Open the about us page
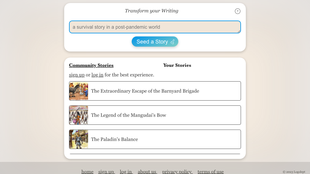The height and width of the screenshot is (174, 310). (x=147, y=172)
